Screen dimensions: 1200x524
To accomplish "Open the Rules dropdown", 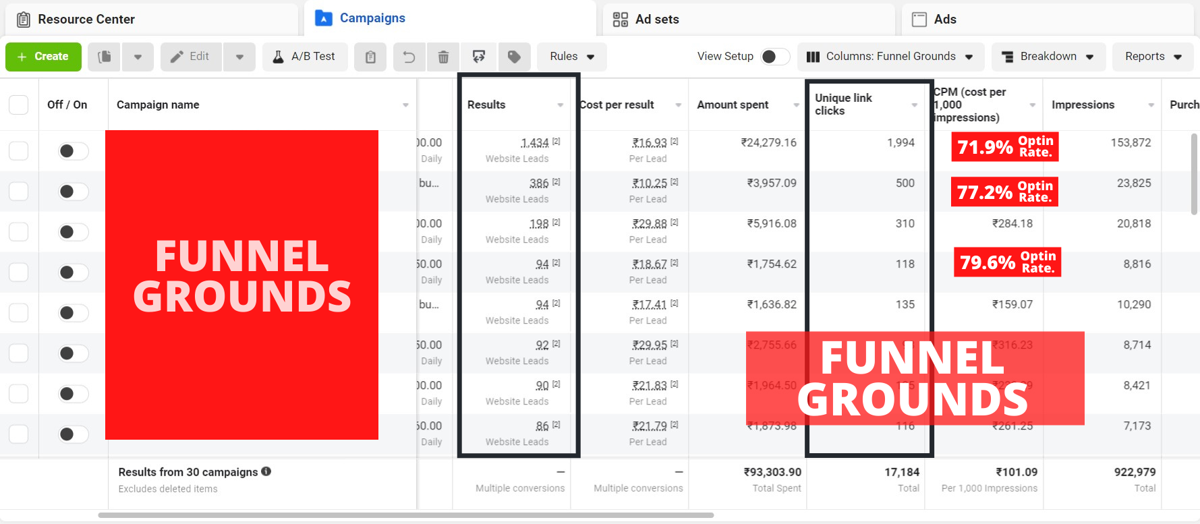I will [x=572, y=57].
